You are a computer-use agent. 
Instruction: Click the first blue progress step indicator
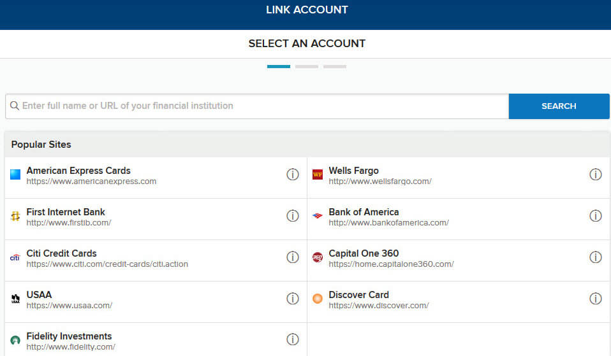[x=279, y=66]
